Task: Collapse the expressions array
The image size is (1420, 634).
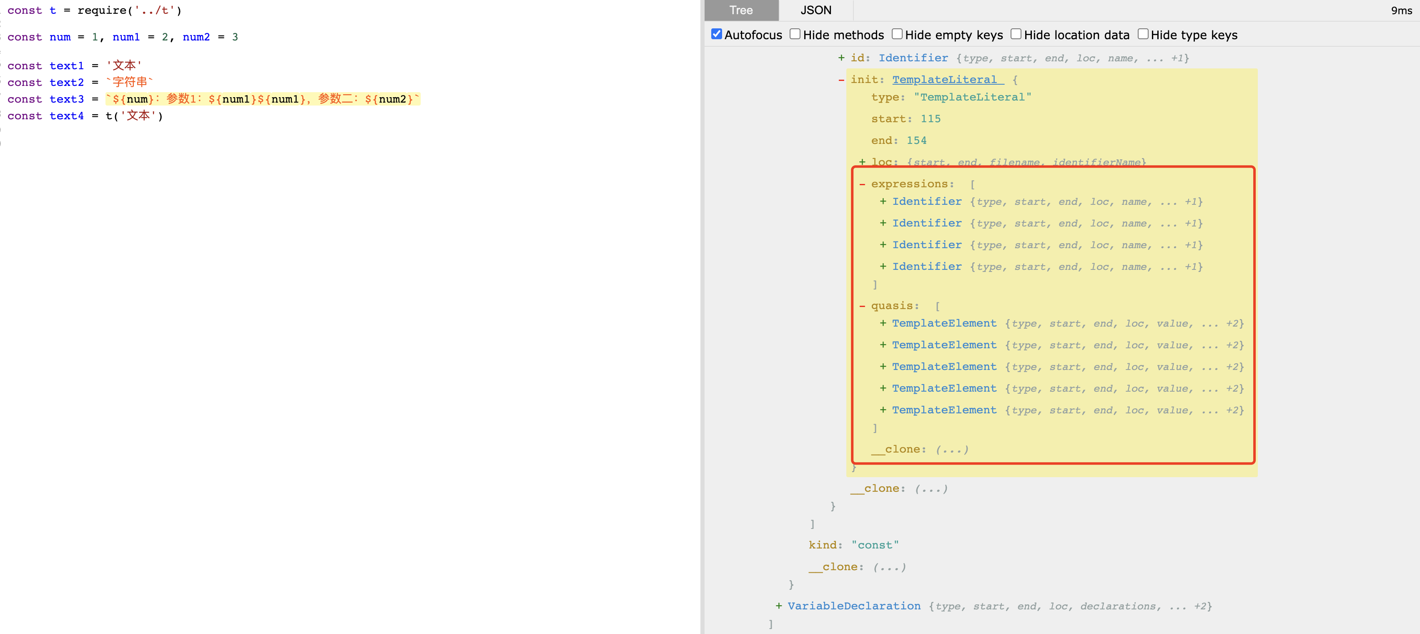Action: click(862, 184)
